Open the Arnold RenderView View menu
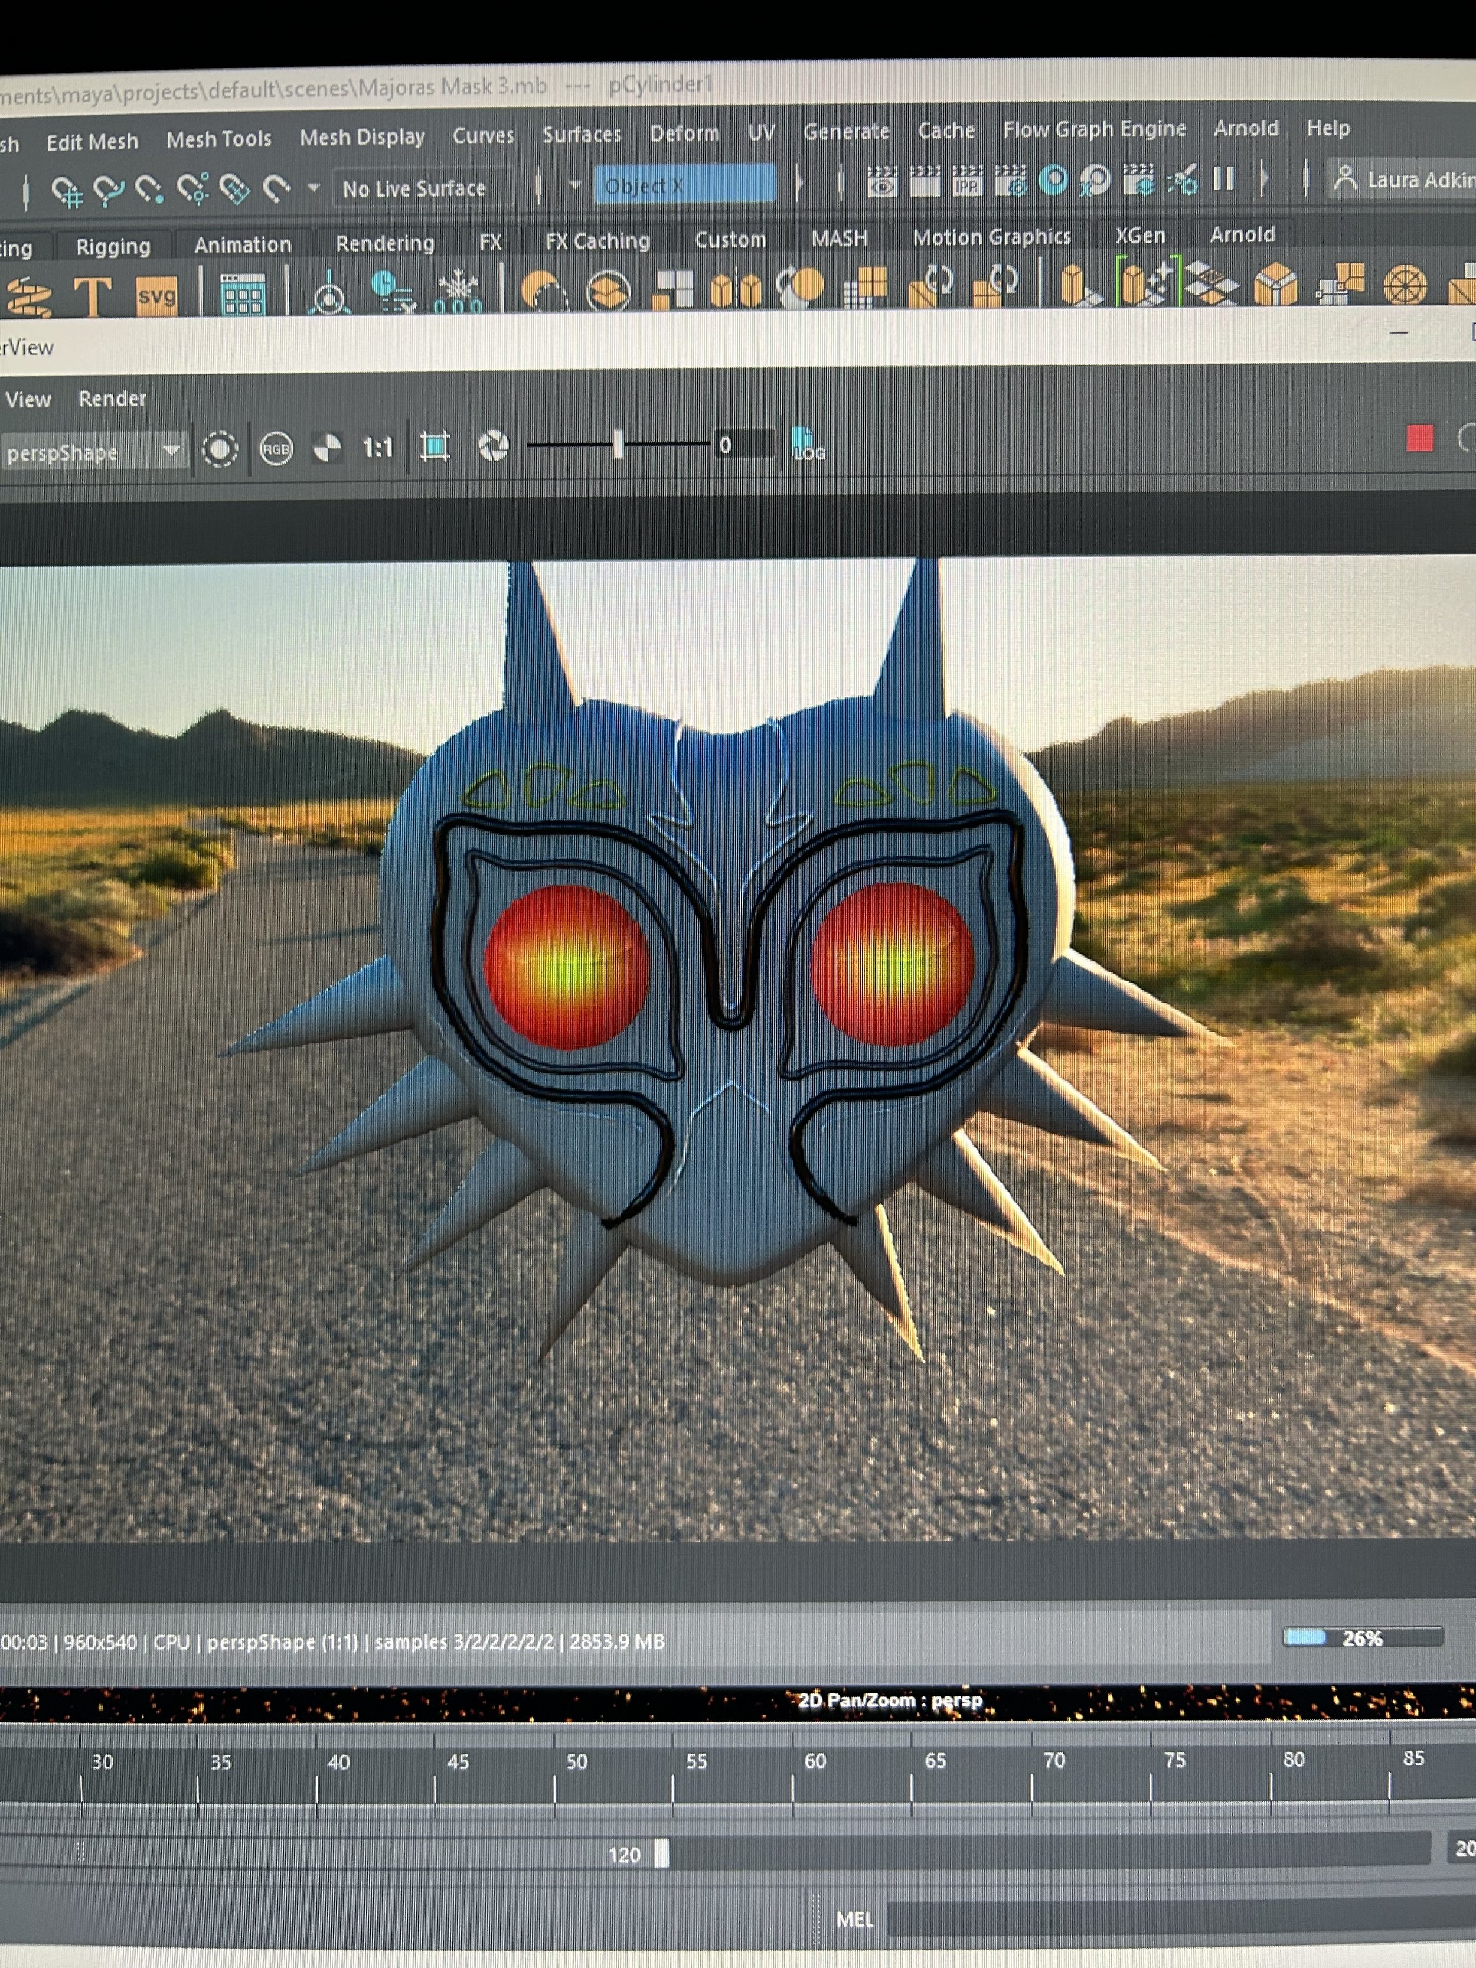The width and height of the screenshot is (1476, 1968). pyautogui.click(x=28, y=400)
